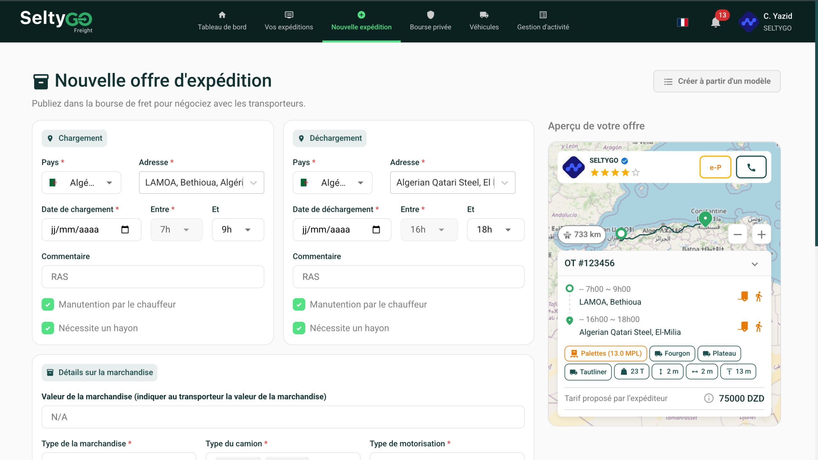Click the French flag language icon

683,22
